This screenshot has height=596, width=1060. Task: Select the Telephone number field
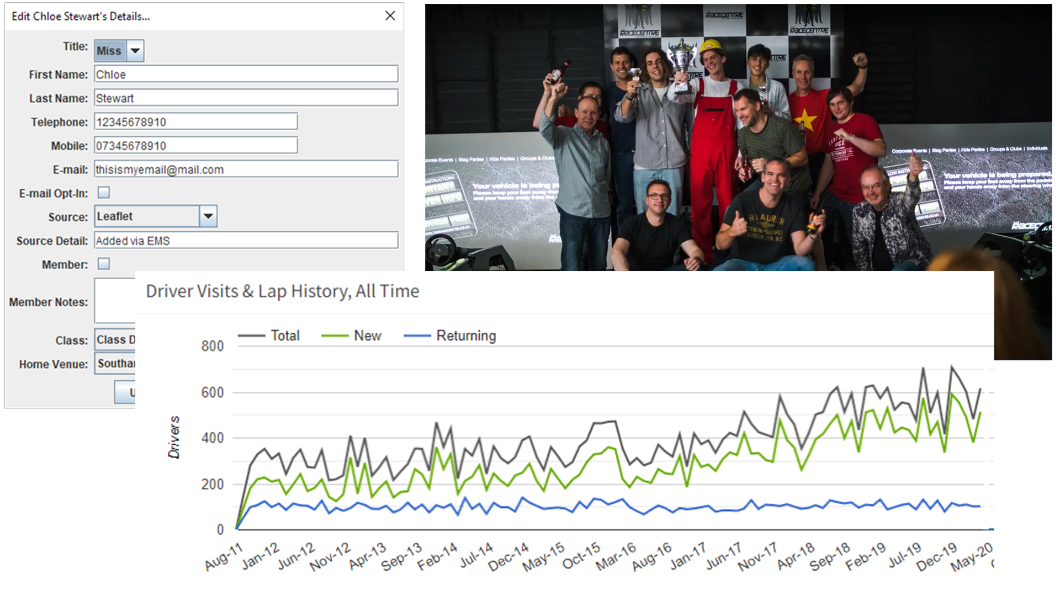pos(195,122)
